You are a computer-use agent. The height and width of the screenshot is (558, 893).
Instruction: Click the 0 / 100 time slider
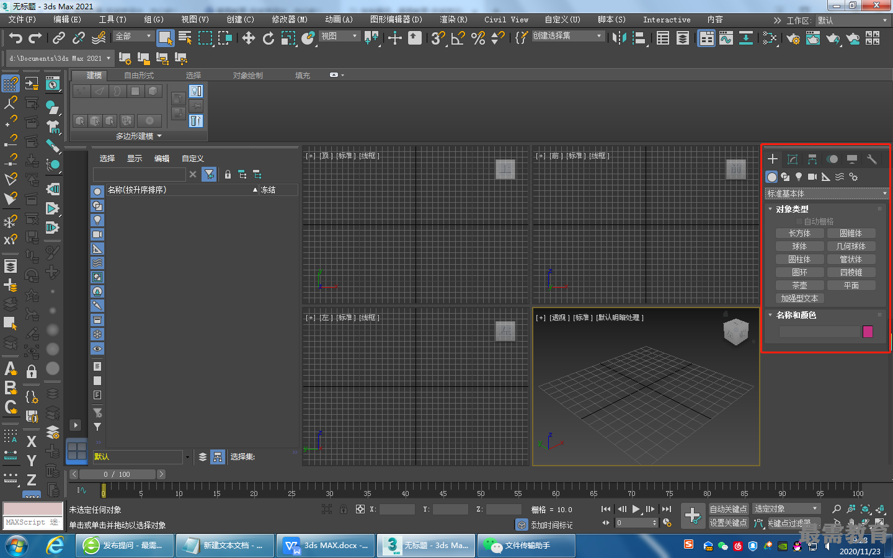tap(117, 474)
